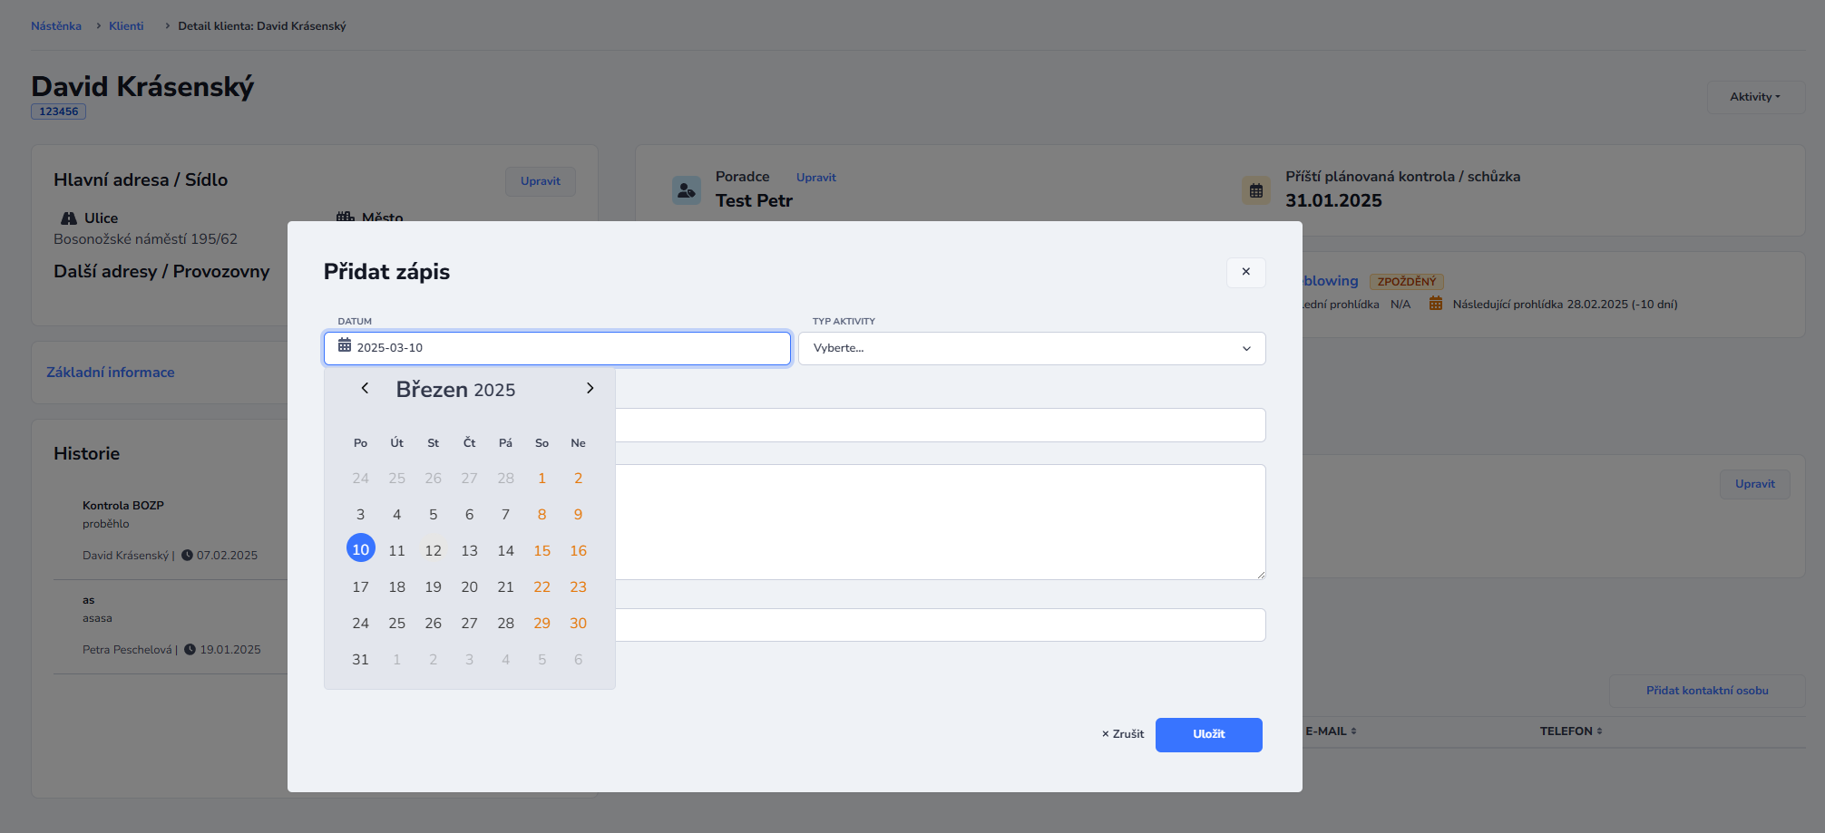This screenshot has height=833, width=1825.
Task: Go to next month in calendar
Action: point(590,389)
